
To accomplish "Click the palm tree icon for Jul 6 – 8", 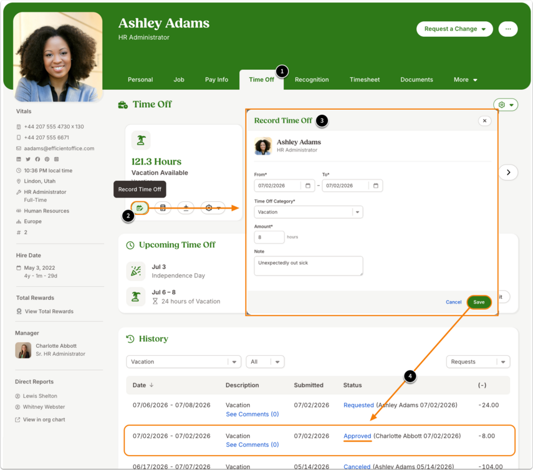I will pyautogui.click(x=136, y=296).
